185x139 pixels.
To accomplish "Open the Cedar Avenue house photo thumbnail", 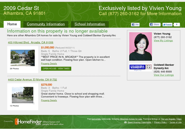I will pyautogui.click(x=23, y=95).
